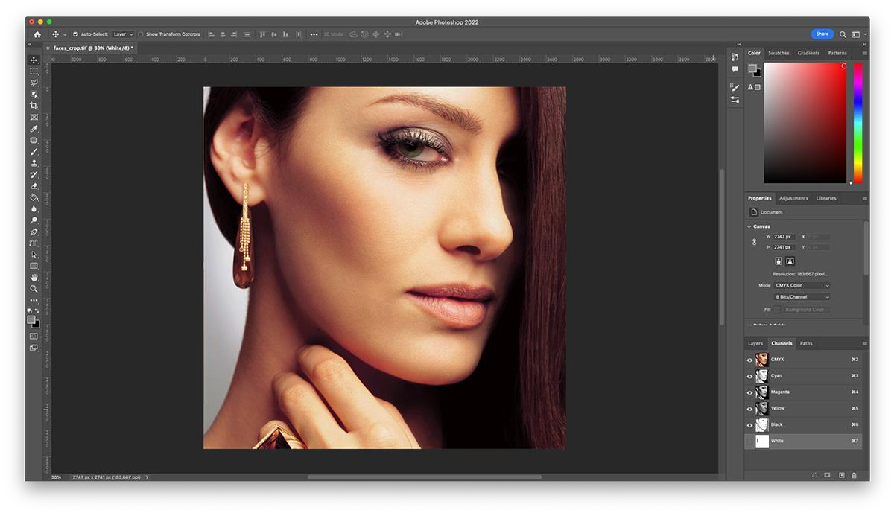Image resolution: width=894 pixels, height=513 pixels.
Task: Show the White channel visibility
Action: coord(749,441)
